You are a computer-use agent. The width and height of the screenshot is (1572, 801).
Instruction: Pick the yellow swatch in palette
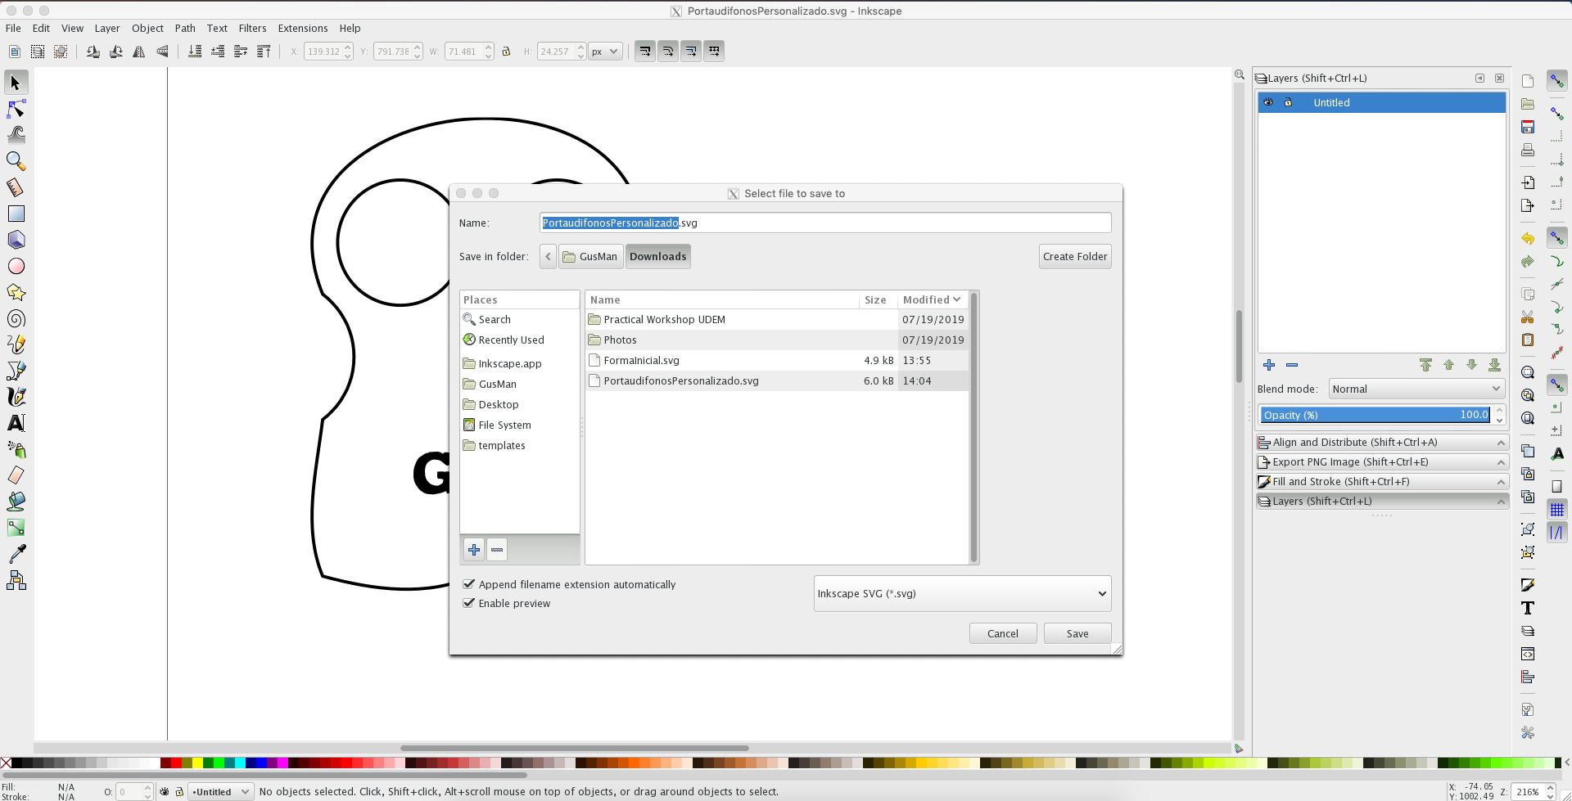tap(197, 763)
